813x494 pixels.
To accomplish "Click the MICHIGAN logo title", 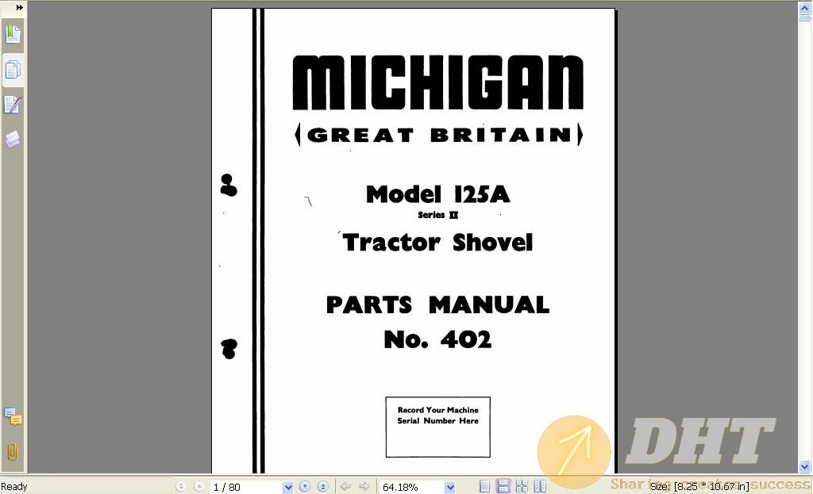I will (x=438, y=82).
